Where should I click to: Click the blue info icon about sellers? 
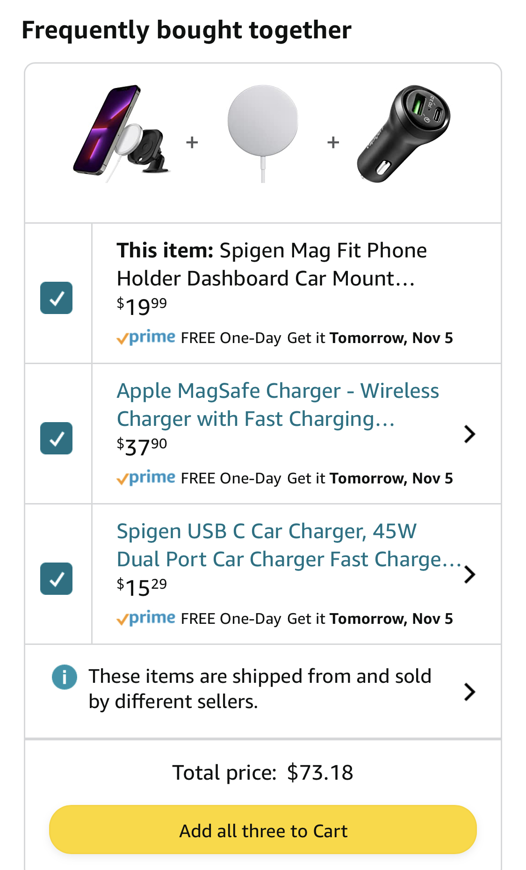(x=65, y=677)
